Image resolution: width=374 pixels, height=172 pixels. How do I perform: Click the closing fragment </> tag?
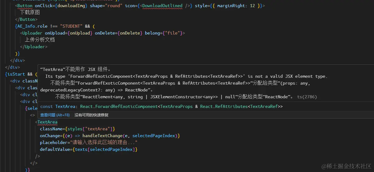tap(34, 163)
